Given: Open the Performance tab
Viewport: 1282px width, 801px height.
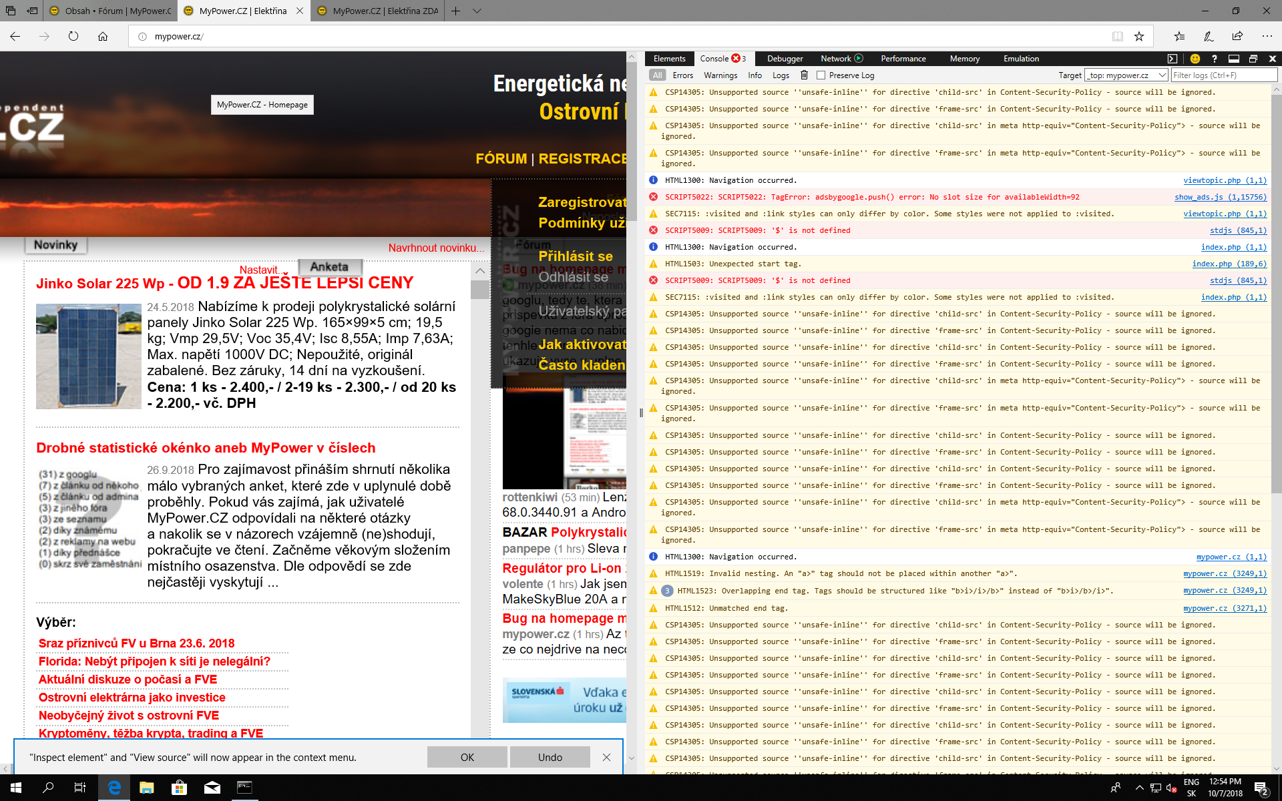Looking at the screenshot, I should [903, 59].
